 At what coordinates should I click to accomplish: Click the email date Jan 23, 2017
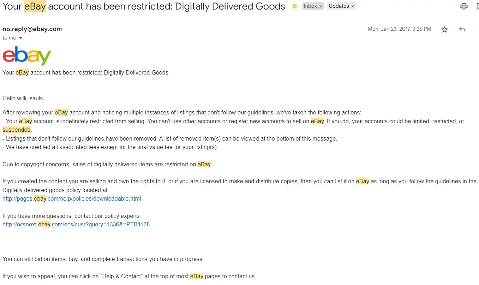399,29
